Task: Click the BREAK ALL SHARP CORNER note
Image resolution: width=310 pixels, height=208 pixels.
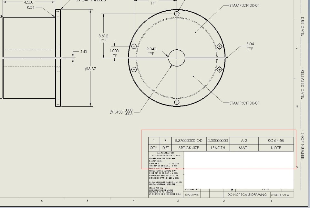Action: click(x=166, y=183)
